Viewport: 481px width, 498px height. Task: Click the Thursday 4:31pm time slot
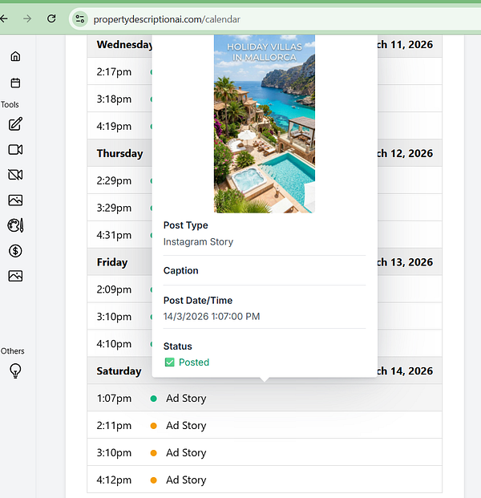[114, 235]
